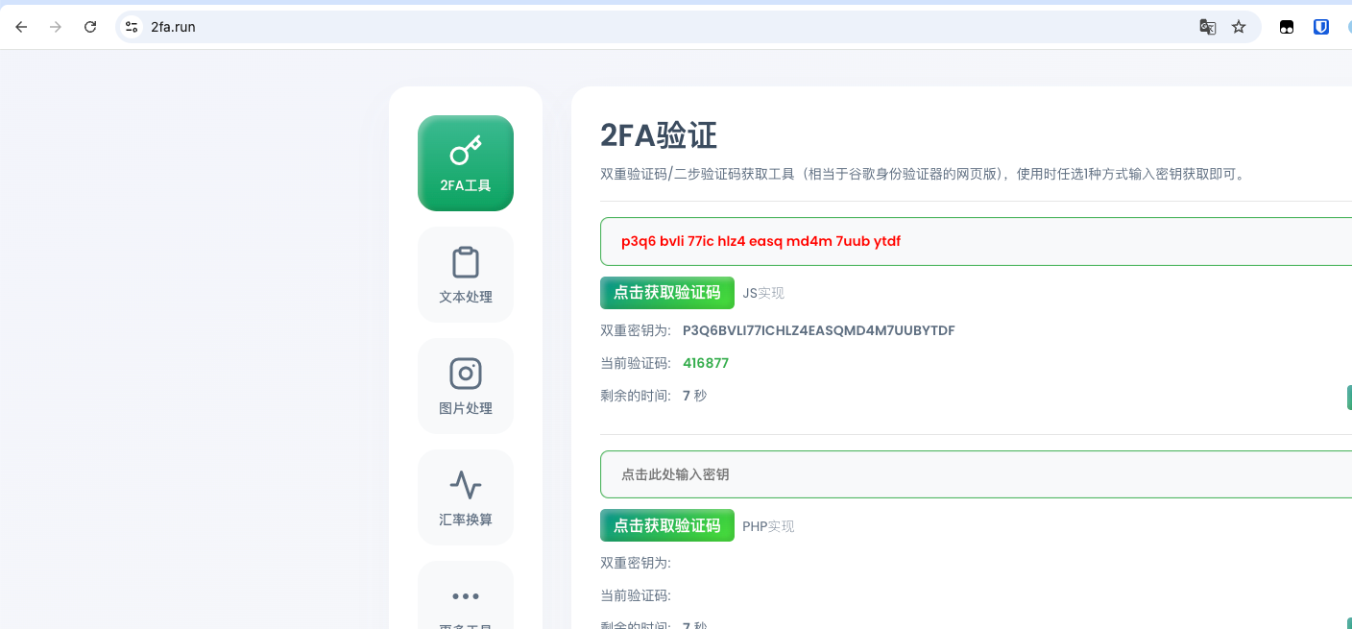Open the 文本处理 clipboard tool
Viewport: 1352px width, 629px height.
[x=466, y=275]
